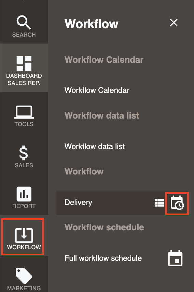Select the Workflow sidebar icon

[24, 235]
